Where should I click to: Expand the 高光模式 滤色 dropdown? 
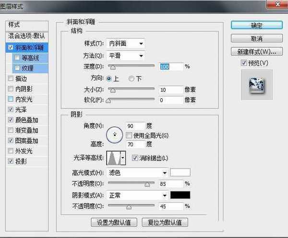coord(137,173)
